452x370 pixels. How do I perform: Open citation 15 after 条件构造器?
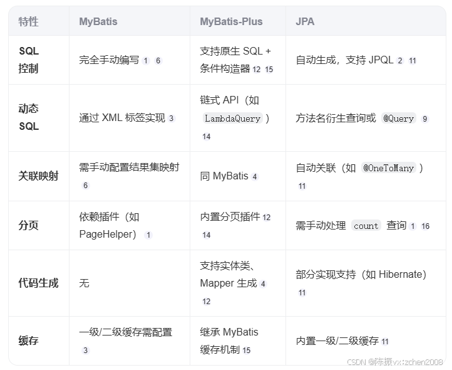click(269, 70)
